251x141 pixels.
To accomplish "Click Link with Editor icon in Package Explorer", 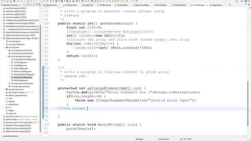I will point(31,5).
